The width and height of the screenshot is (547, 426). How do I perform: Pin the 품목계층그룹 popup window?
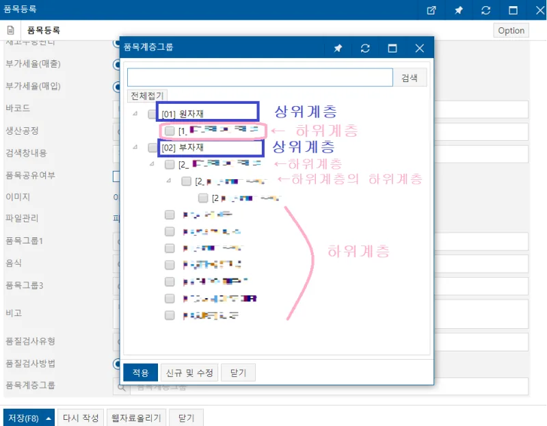point(338,48)
